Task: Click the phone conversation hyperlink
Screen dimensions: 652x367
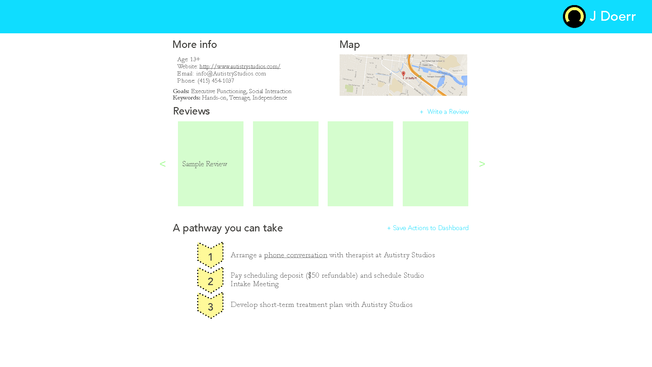Action: click(295, 255)
